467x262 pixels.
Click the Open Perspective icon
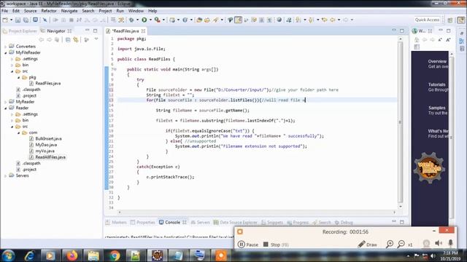[450, 20]
